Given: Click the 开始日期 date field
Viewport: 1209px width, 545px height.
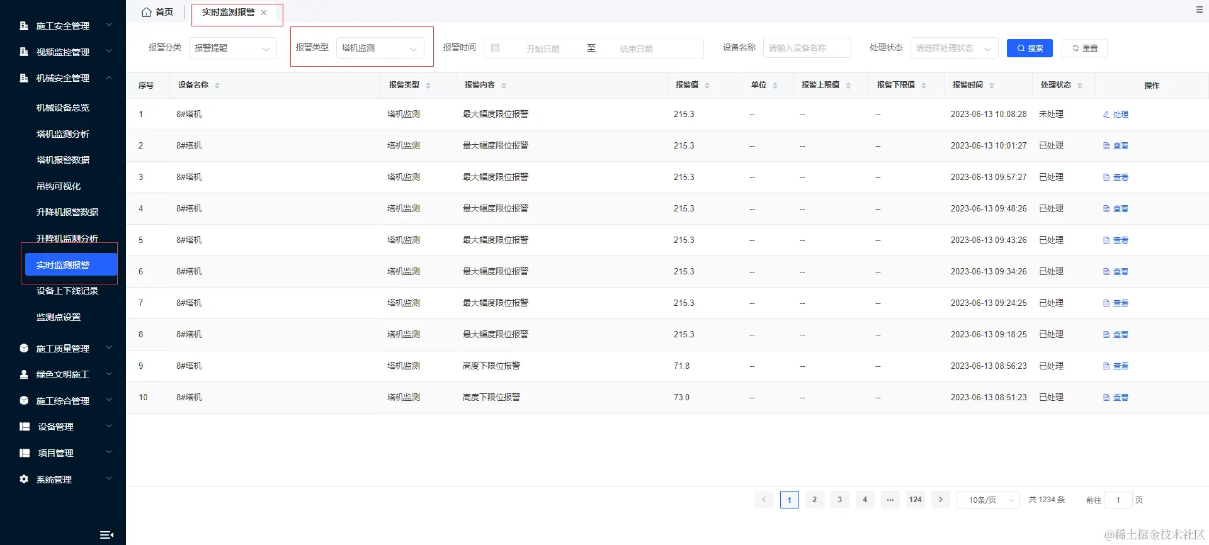Looking at the screenshot, I should pos(543,48).
